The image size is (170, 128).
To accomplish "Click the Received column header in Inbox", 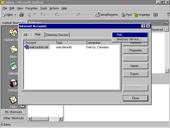I will tap(158, 30).
